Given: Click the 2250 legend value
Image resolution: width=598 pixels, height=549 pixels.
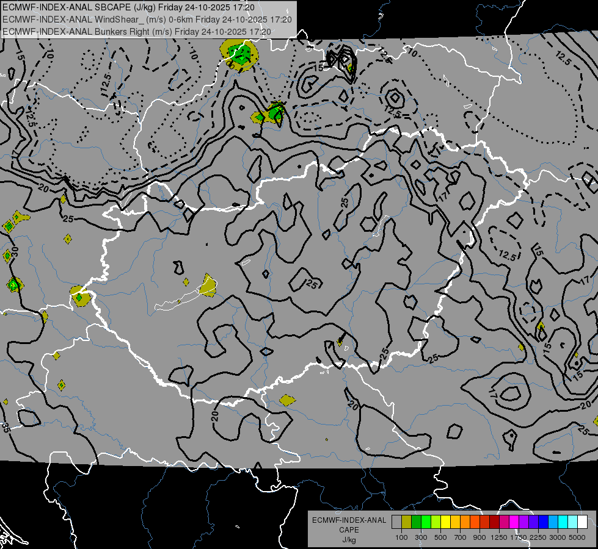Looking at the screenshot, I should (x=539, y=537).
